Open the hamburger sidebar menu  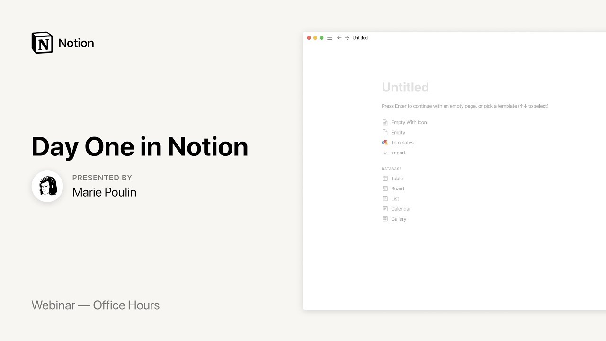tap(330, 38)
